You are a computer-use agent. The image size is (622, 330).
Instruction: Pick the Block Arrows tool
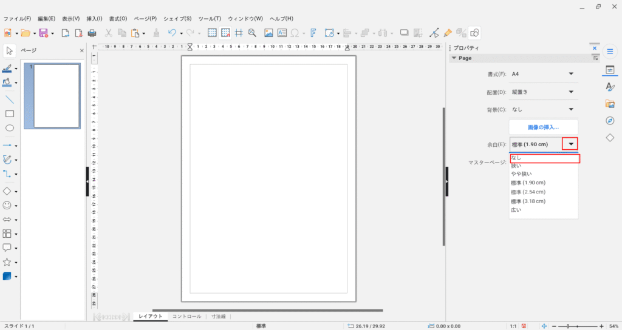pyautogui.click(x=7, y=220)
